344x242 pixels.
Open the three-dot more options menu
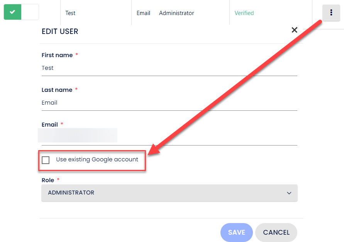tap(331, 13)
